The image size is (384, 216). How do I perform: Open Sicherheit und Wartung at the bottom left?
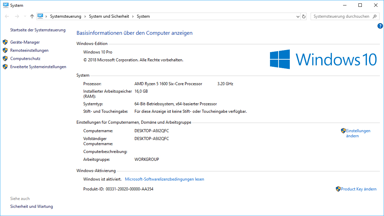point(31,206)
